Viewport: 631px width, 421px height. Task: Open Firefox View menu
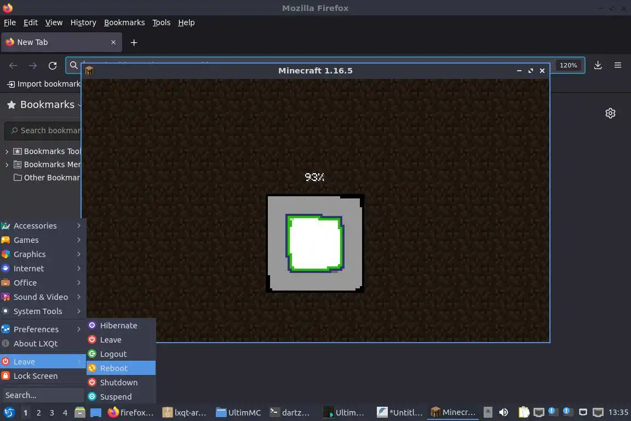pos(54,22)
